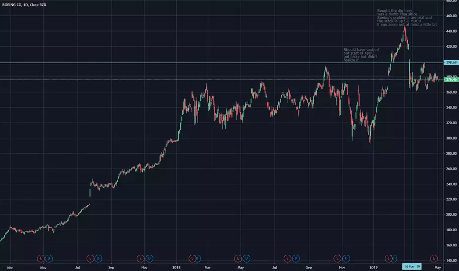Select the earnings E marker before November 2017
The image size is (459, 271).
click(x=140, y=258)
